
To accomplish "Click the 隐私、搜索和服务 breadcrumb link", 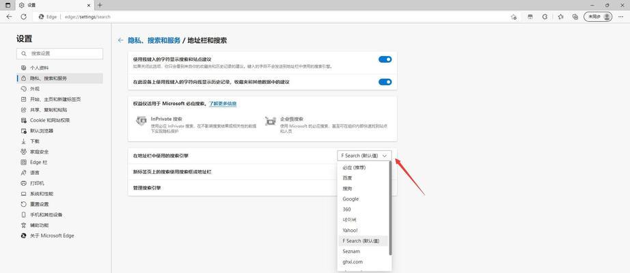I will click(154, 40).
